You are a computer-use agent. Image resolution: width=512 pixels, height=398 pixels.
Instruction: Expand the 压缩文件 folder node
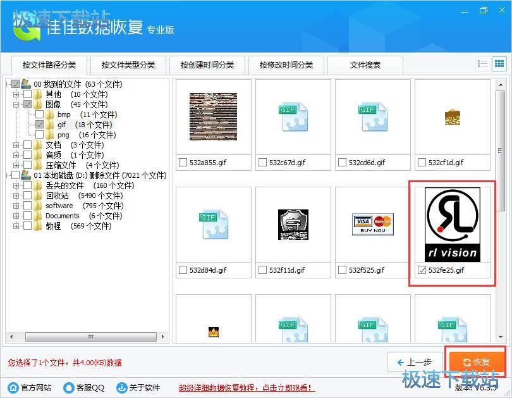(16, 165)
